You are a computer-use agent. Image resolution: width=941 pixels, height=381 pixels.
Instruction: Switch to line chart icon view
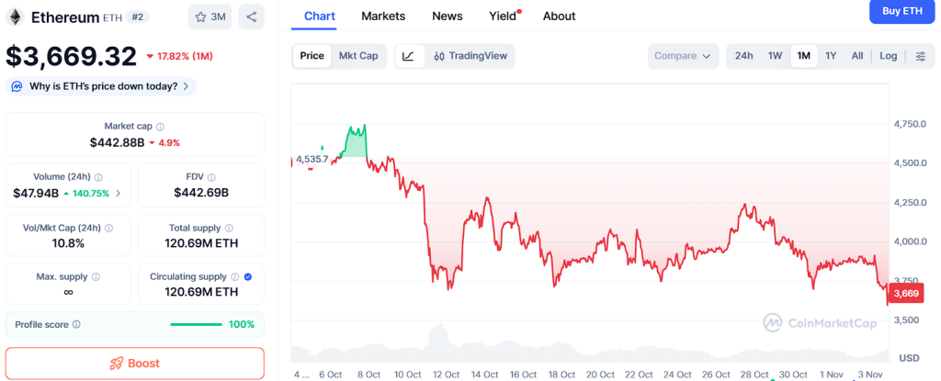point(408,56)
